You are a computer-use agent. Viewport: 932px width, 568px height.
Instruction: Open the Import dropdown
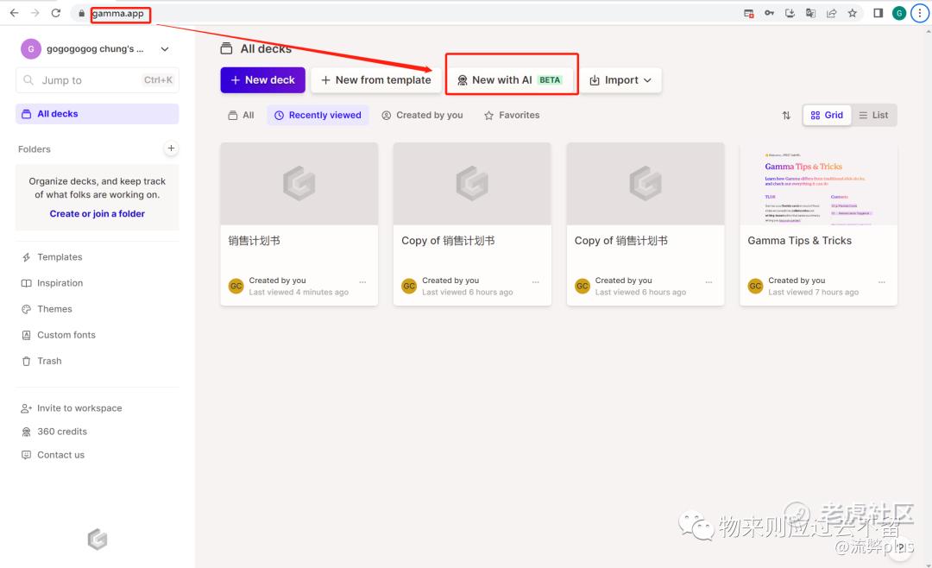(x=620, y=79)
